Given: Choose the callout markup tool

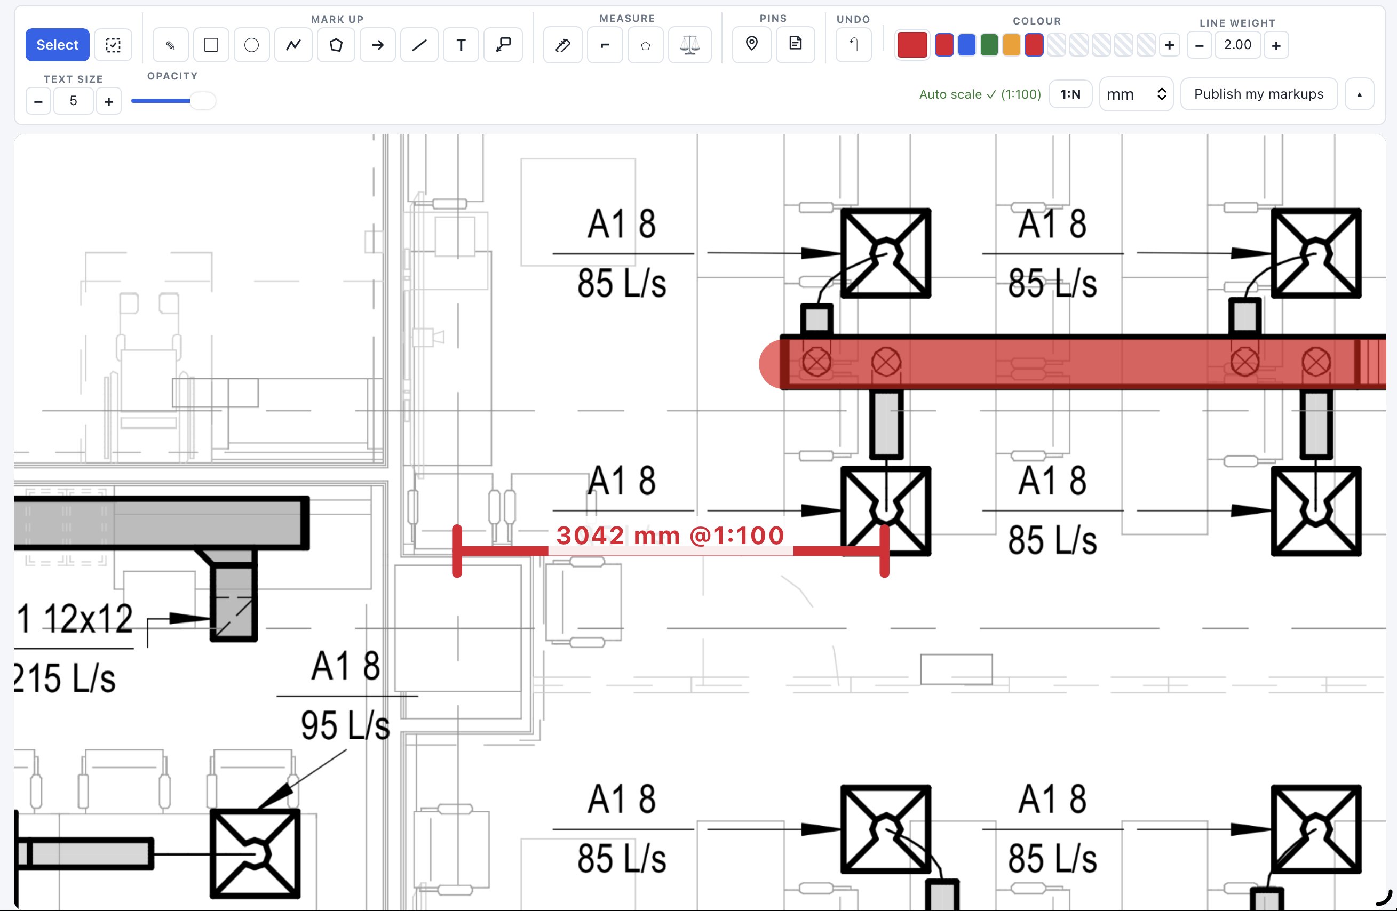Looking at the screenshot, I should pos(503,45).
